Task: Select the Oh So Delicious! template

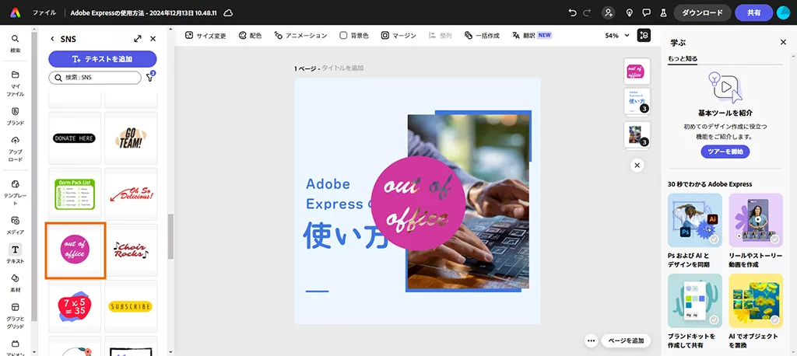Action: click(x=131, y=194)
